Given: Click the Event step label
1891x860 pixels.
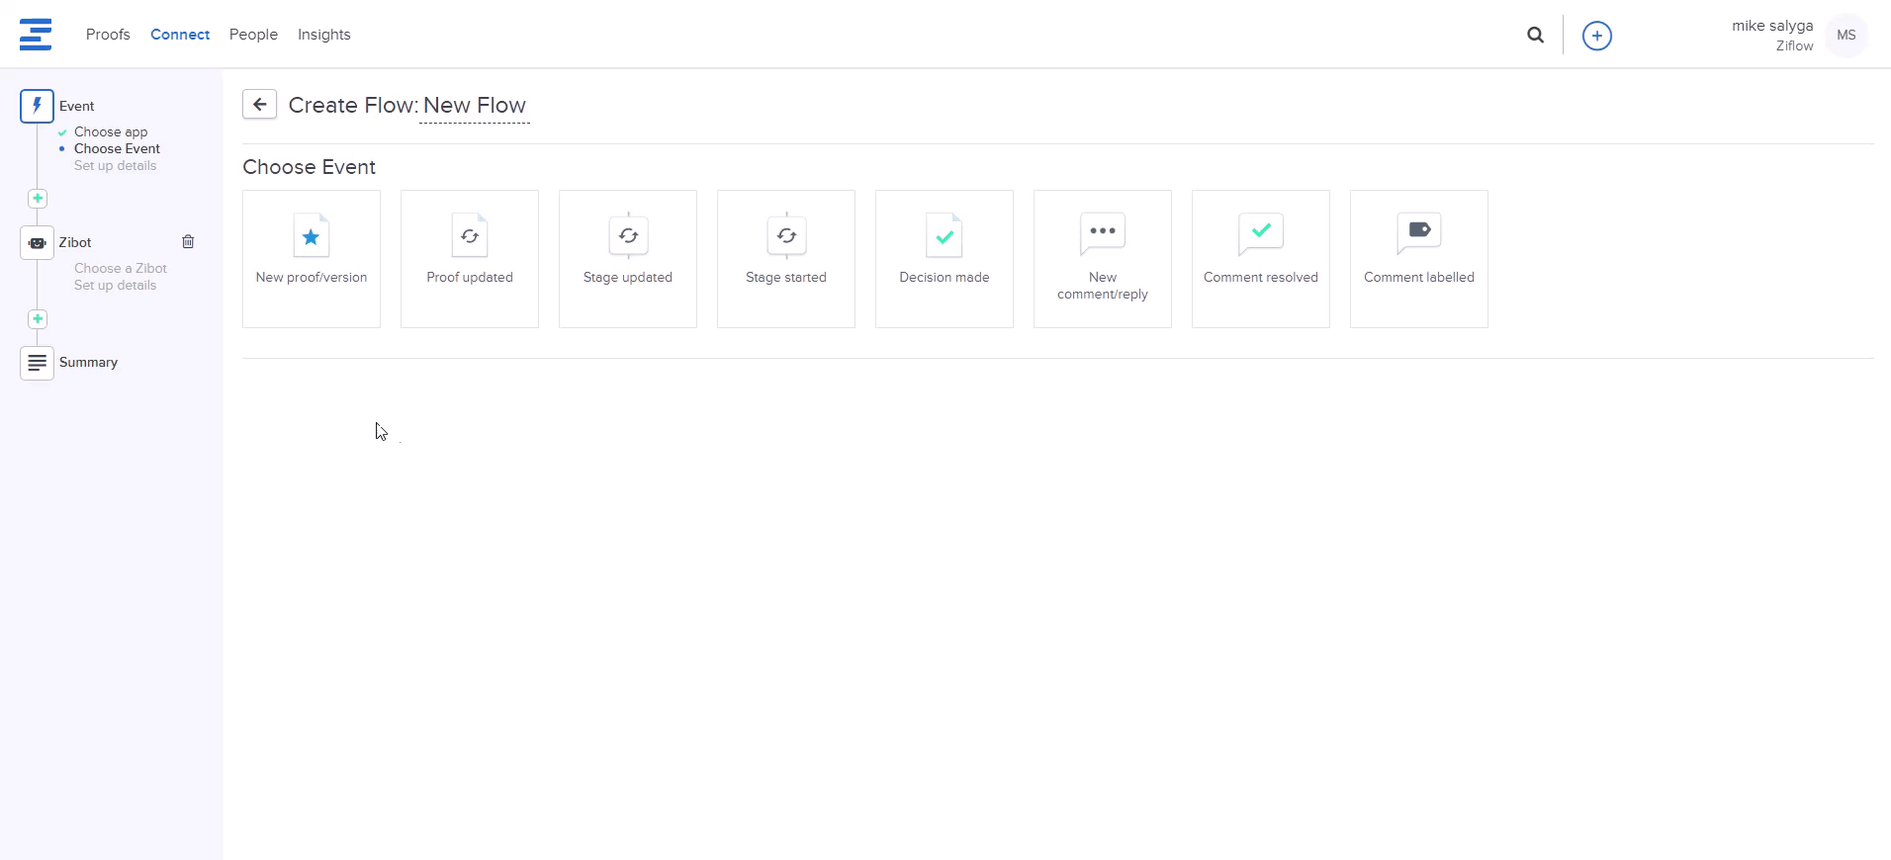Looking at the screenshot, I should (x=76, y=106).
